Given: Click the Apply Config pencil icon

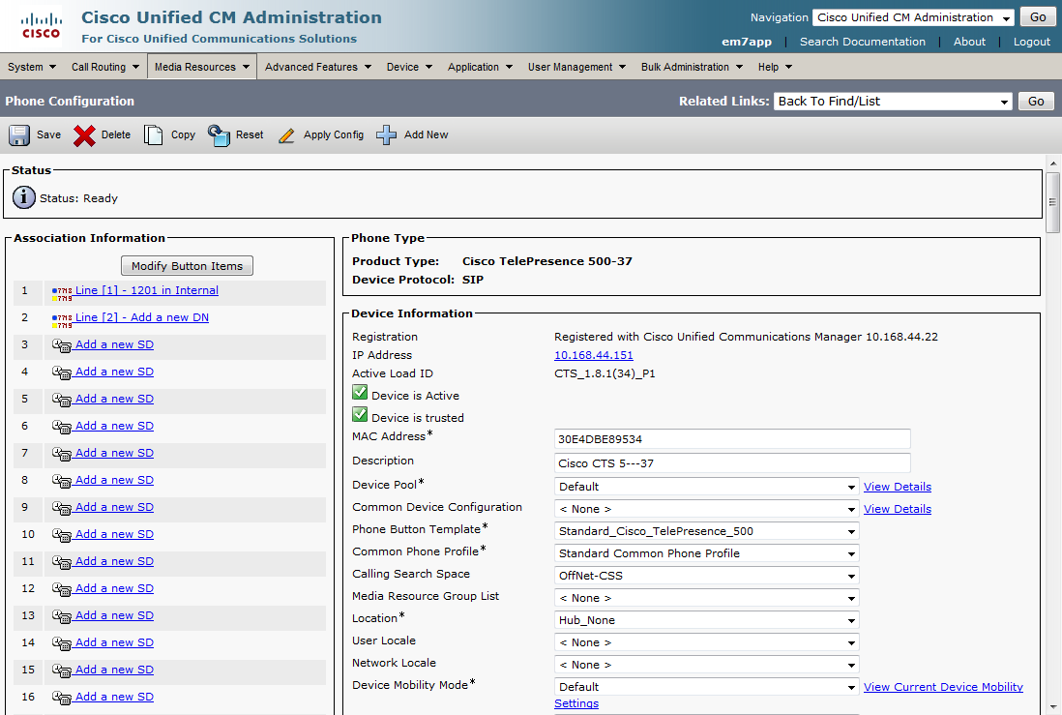Looking at the screenshot, I should (286, 135).
